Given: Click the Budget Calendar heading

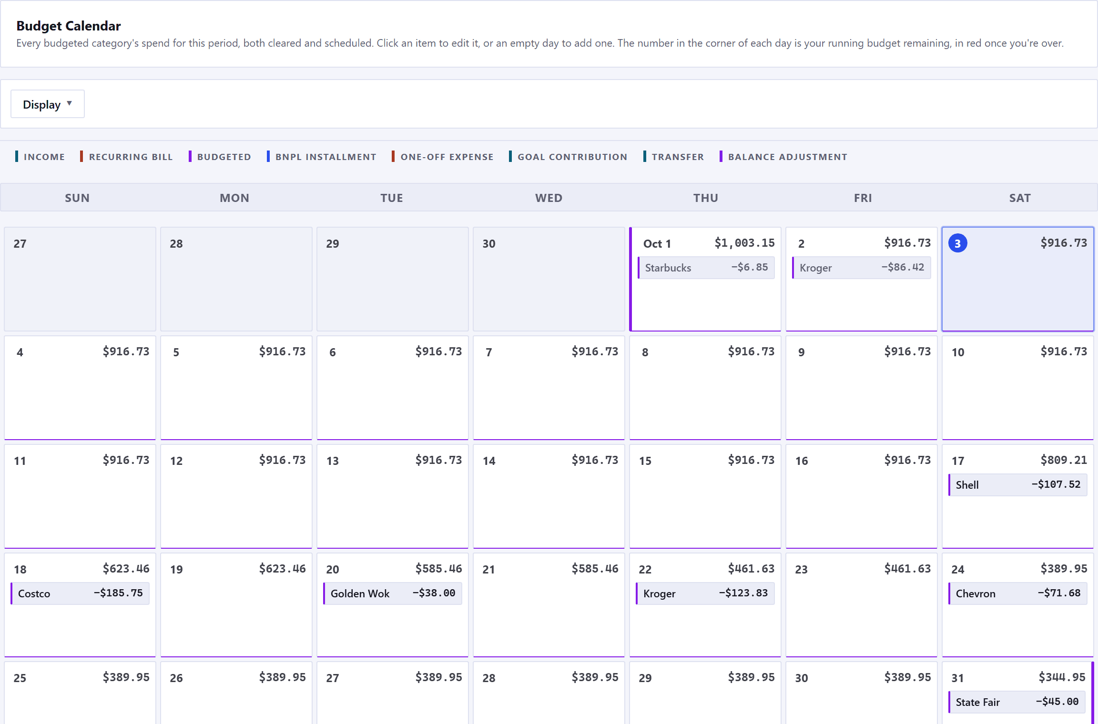Looking at the screenshot, I should pos(69,26).
